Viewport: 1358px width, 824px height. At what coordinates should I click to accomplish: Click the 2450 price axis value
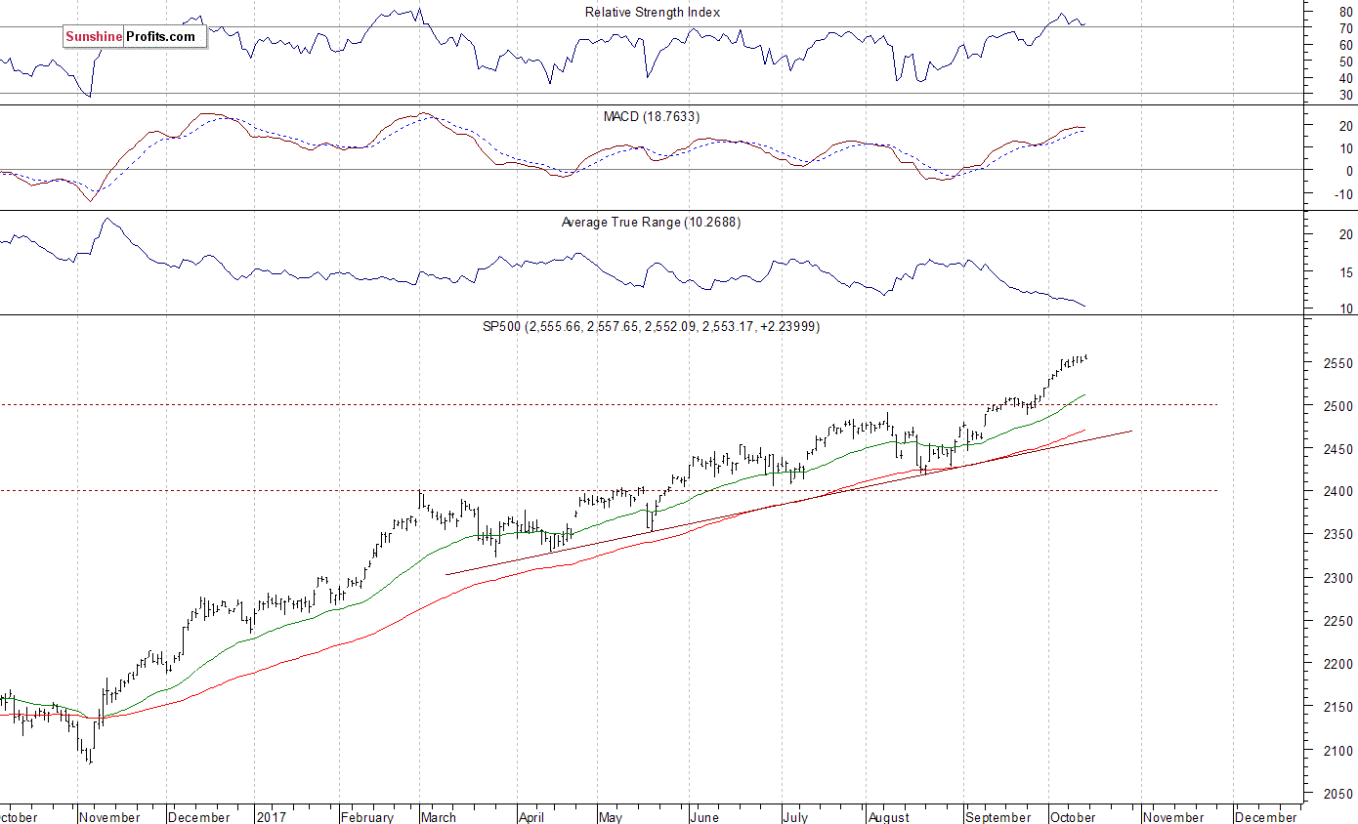point(1338,448)
